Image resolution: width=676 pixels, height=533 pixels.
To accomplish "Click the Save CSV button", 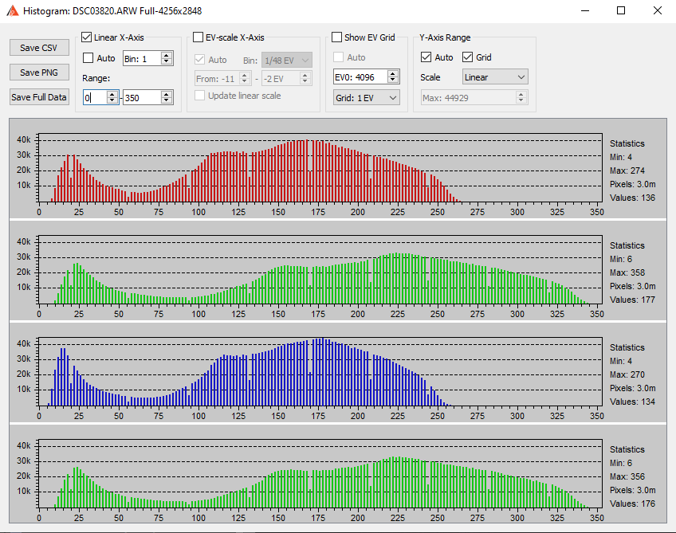I will [x=39, y=48].
